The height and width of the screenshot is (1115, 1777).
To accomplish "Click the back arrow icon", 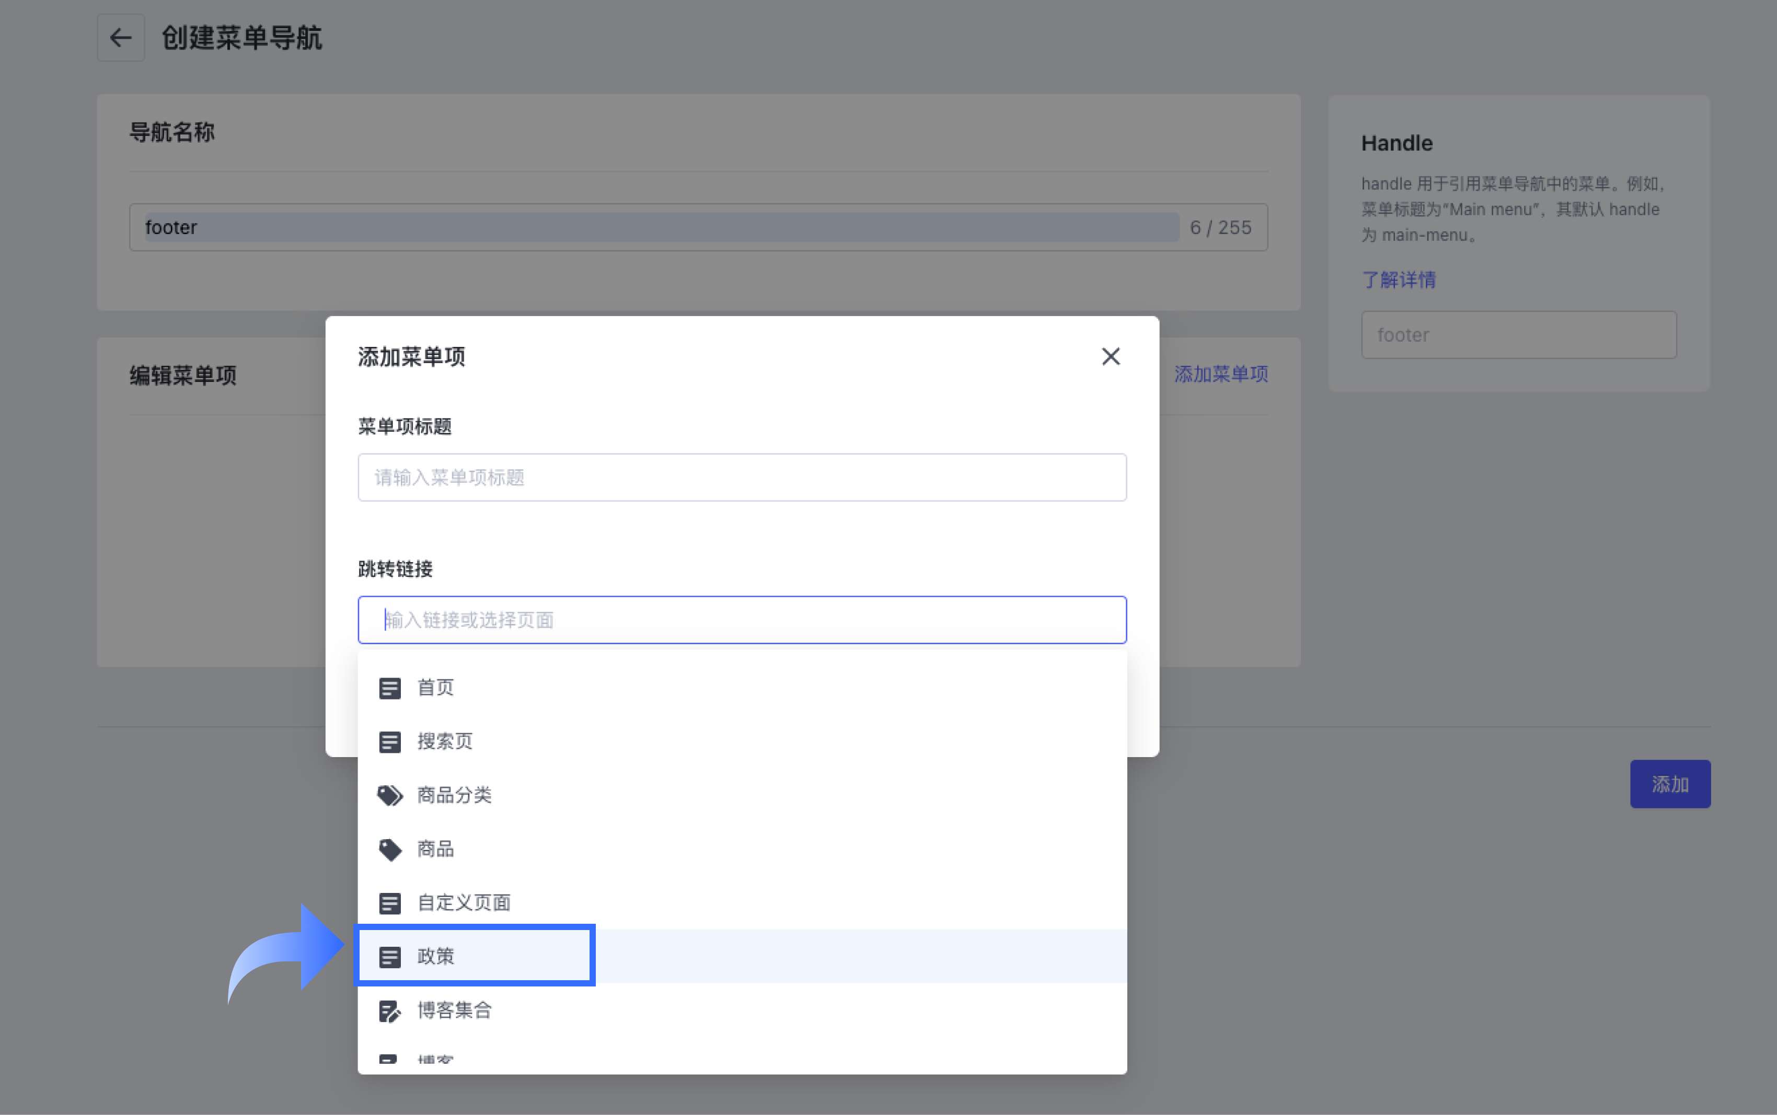I will click(120, 38).
